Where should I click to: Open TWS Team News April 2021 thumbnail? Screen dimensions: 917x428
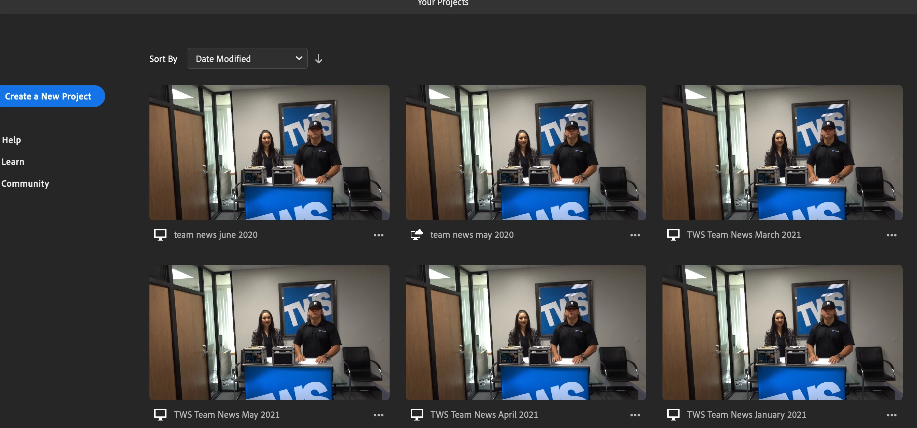pos(526,332)
